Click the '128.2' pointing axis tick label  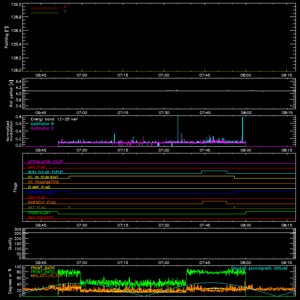click(x=16, y=58)
